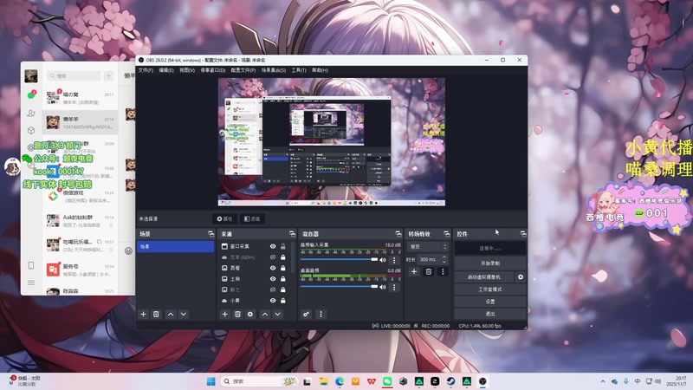693x390 pixels.
Task: Open WeChat in Windows taskbar
Action: (x=387, y=381)
